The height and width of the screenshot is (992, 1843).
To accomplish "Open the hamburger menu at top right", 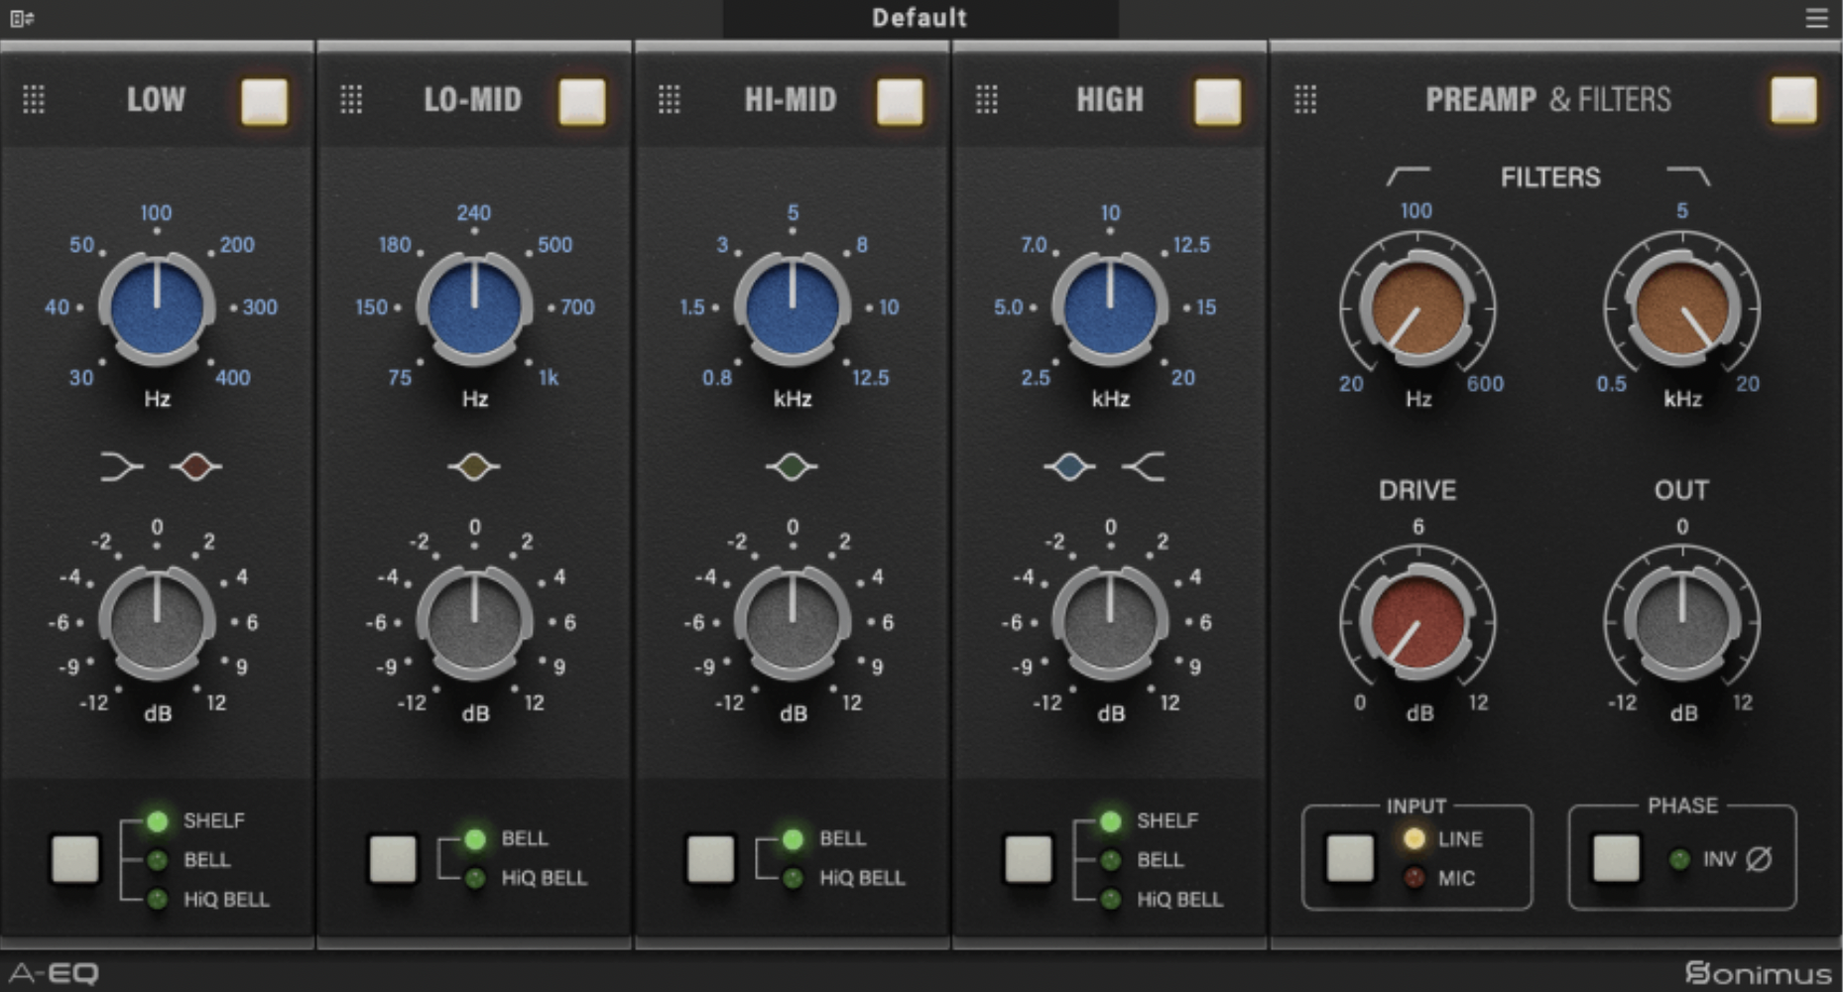I will 1818,18.
